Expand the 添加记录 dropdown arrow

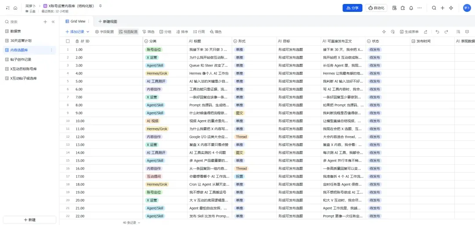pos(88,32)
